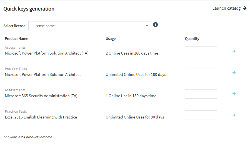Click the arrow icon next to Launch catalog
The width and height of the screenshot is (250, 147).
pos(244,8)
